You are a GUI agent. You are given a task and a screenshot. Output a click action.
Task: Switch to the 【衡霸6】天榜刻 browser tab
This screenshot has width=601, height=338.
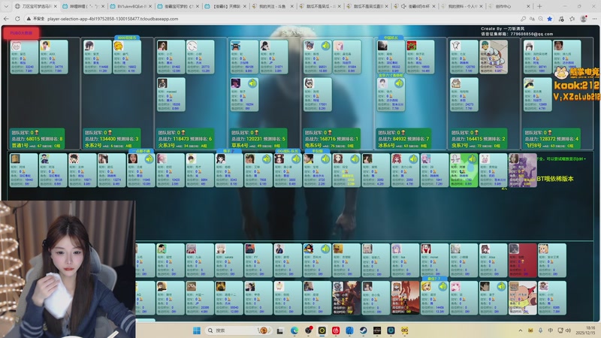[x=225, y=6]
